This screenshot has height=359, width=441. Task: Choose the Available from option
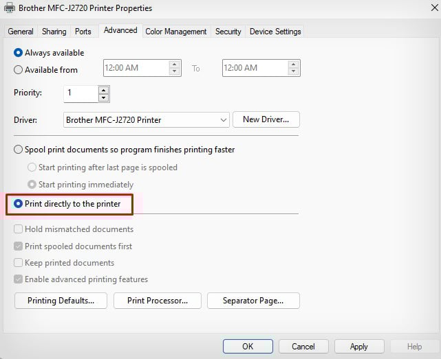point(18,69)
